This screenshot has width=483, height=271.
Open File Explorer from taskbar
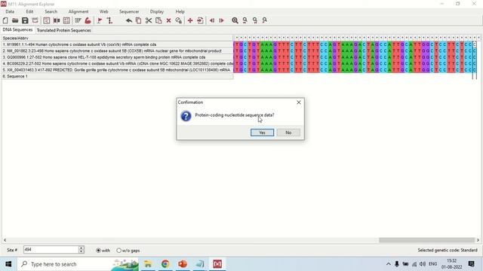[x=148, y=264]
